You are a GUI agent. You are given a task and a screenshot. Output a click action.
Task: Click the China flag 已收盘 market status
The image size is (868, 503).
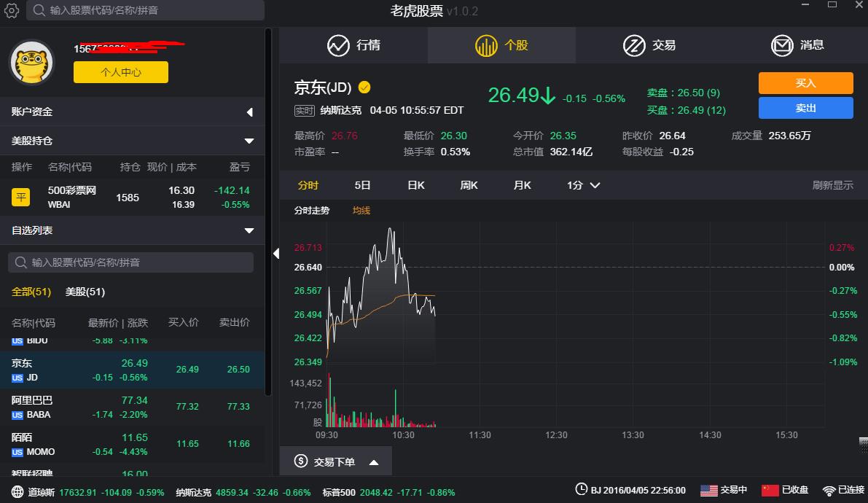click(785, 490)
